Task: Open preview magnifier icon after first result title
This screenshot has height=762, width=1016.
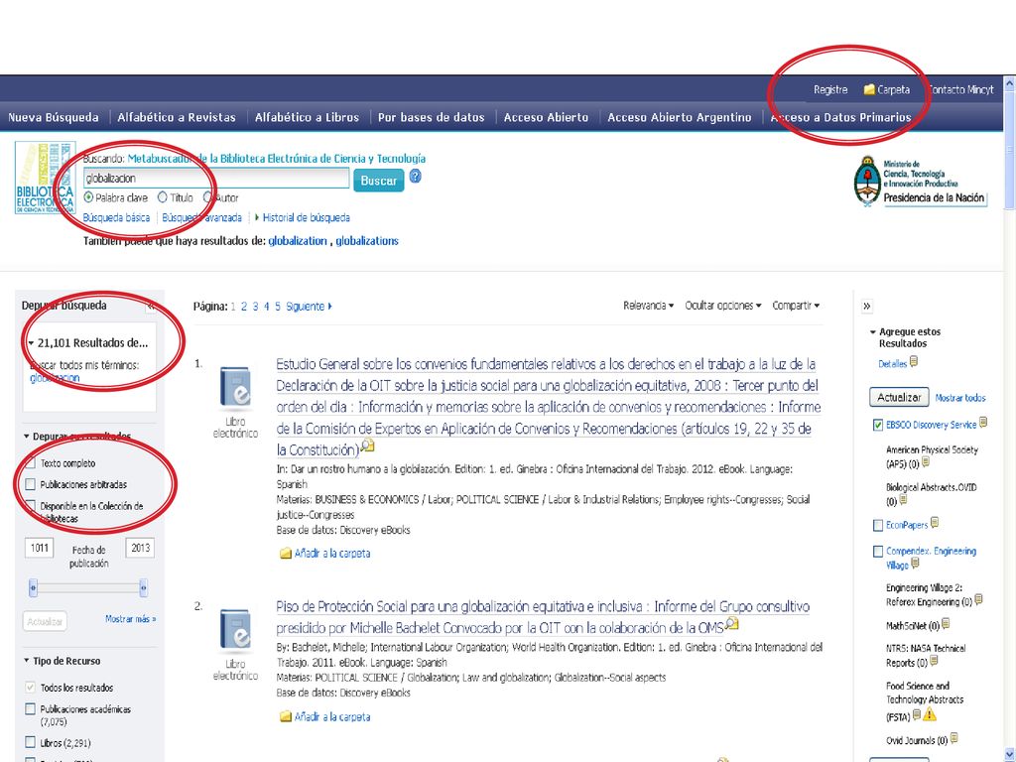Action: [x=367, y=445]
